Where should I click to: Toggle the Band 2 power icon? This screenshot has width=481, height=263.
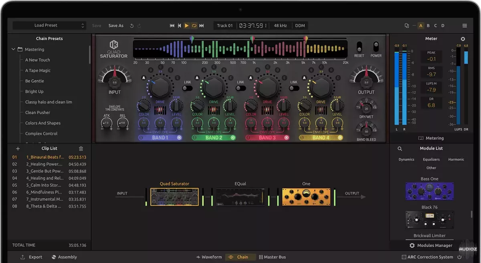tap(233, 138)
